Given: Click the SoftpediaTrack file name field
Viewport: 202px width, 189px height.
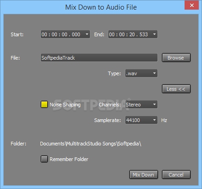Looking at the screenshot, I should (x=99, y=58).
